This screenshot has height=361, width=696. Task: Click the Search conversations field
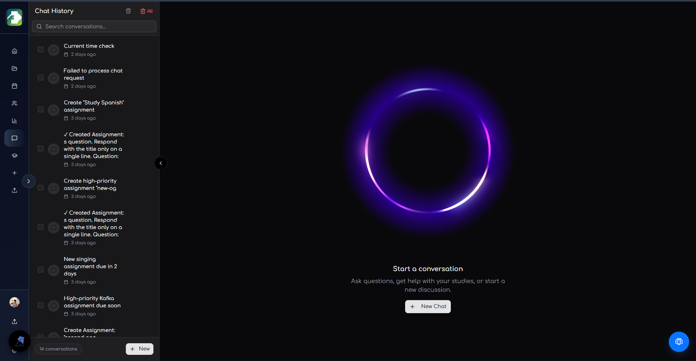[94, 26]
